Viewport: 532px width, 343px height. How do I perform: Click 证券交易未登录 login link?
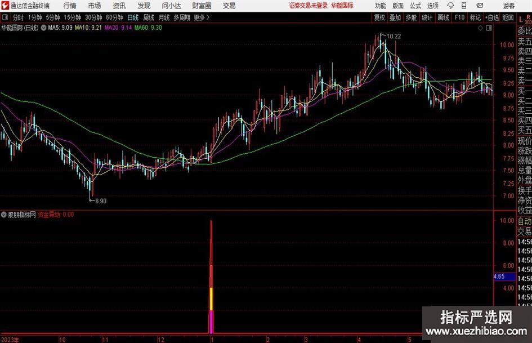pos(309,6)
